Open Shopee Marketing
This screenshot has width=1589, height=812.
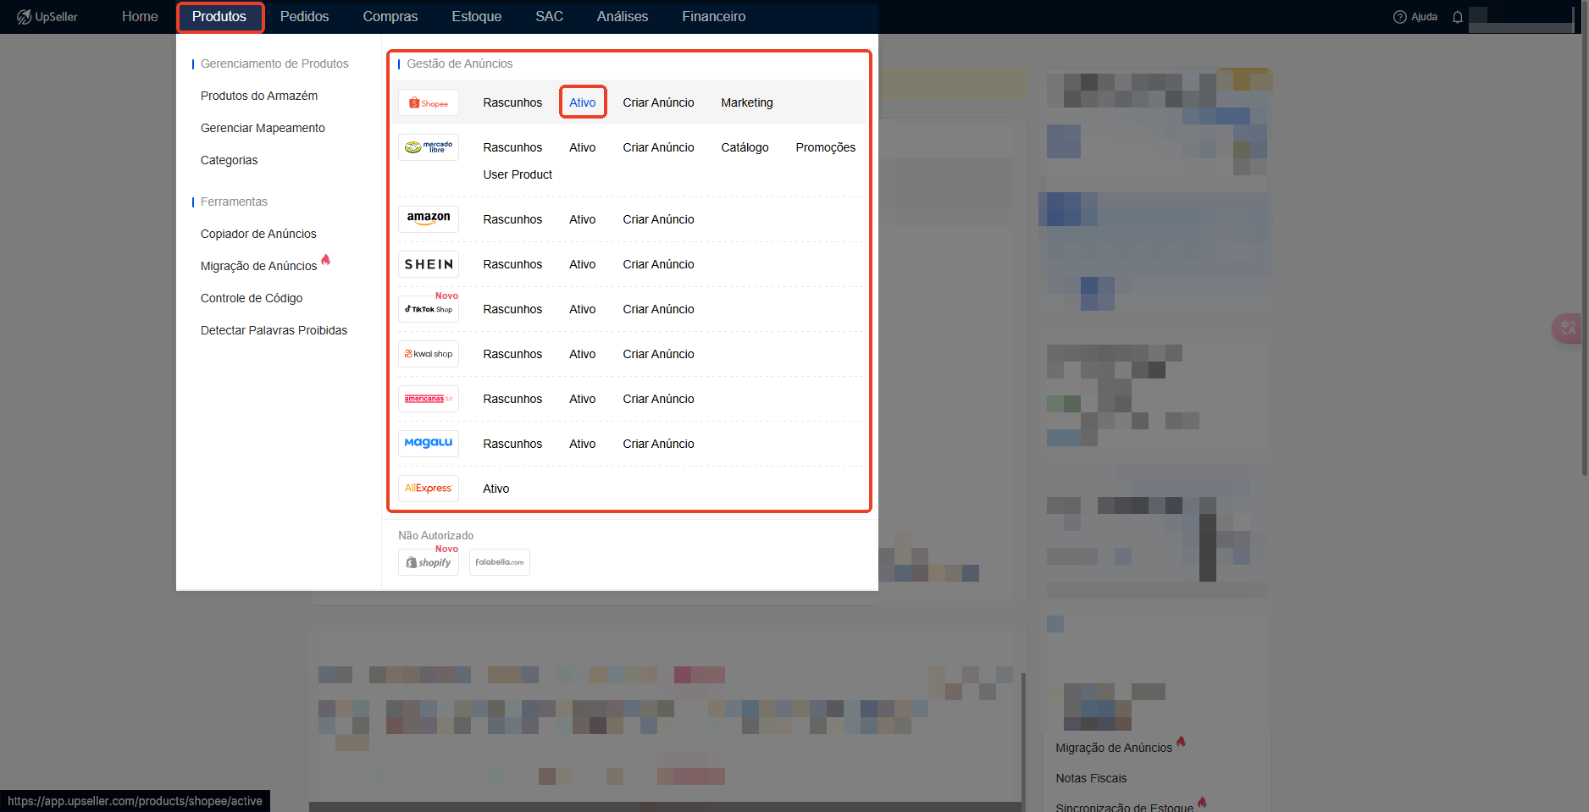(x=747, y=102)
